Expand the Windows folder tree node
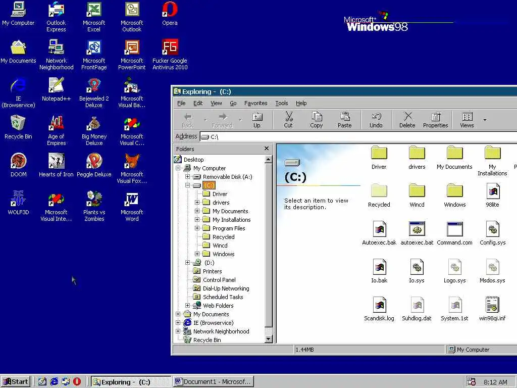517x388 pixels. pyautogui.click(x=197, y=254)
